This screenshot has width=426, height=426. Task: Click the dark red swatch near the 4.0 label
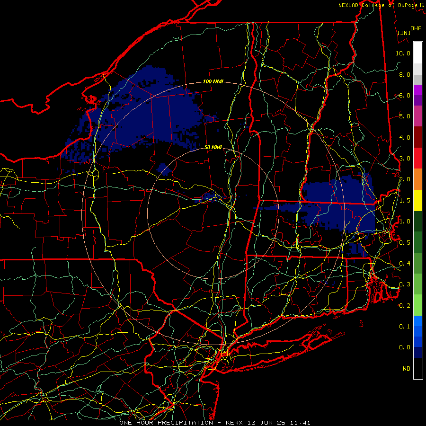click(418, 137)
